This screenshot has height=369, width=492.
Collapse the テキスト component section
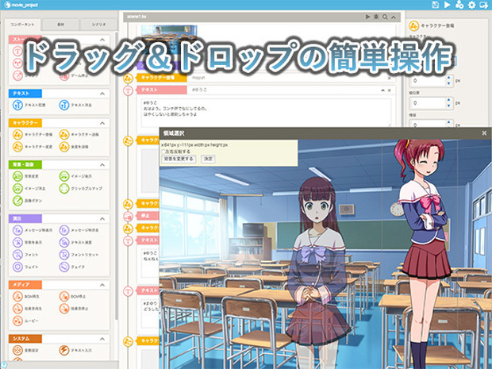point(102,94)
